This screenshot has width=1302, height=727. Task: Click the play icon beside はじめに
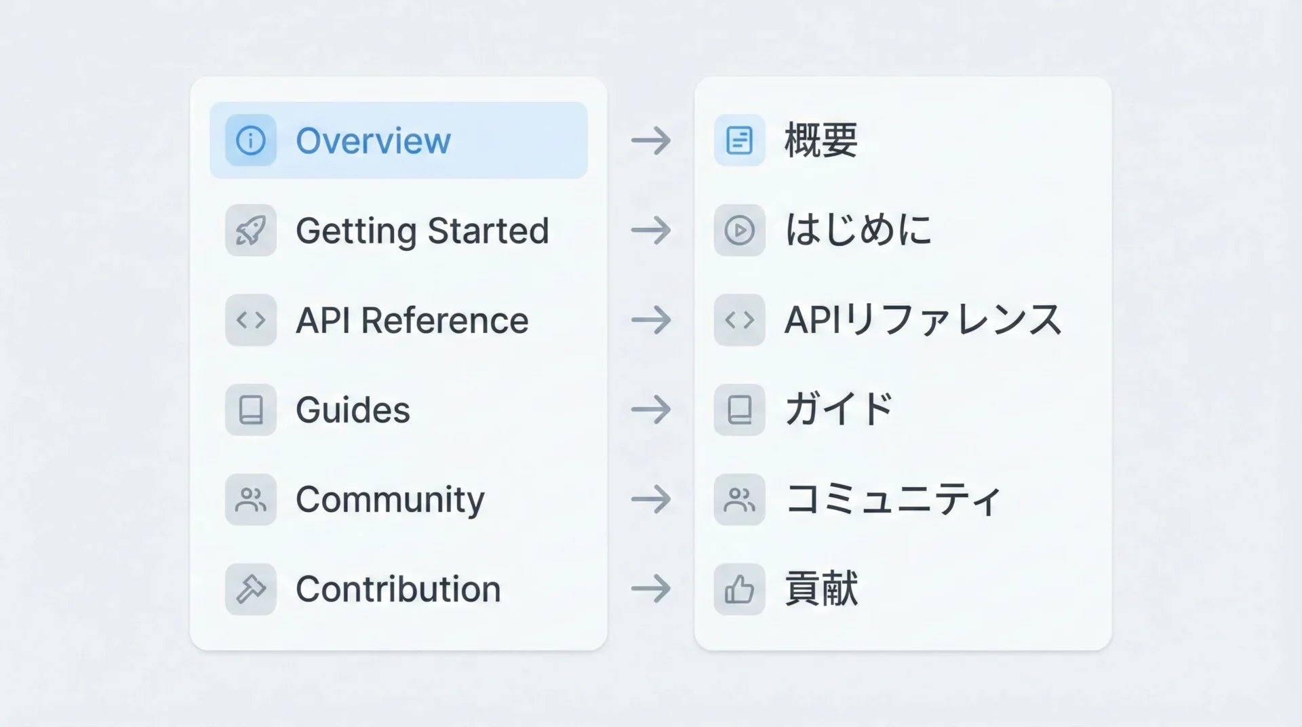coord(739,231)
